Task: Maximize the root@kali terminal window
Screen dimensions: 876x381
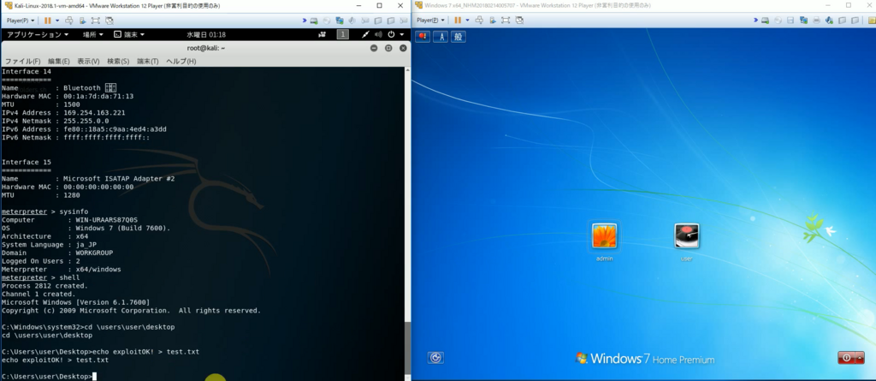Action: pyautogui.click(x=388, y=48)
